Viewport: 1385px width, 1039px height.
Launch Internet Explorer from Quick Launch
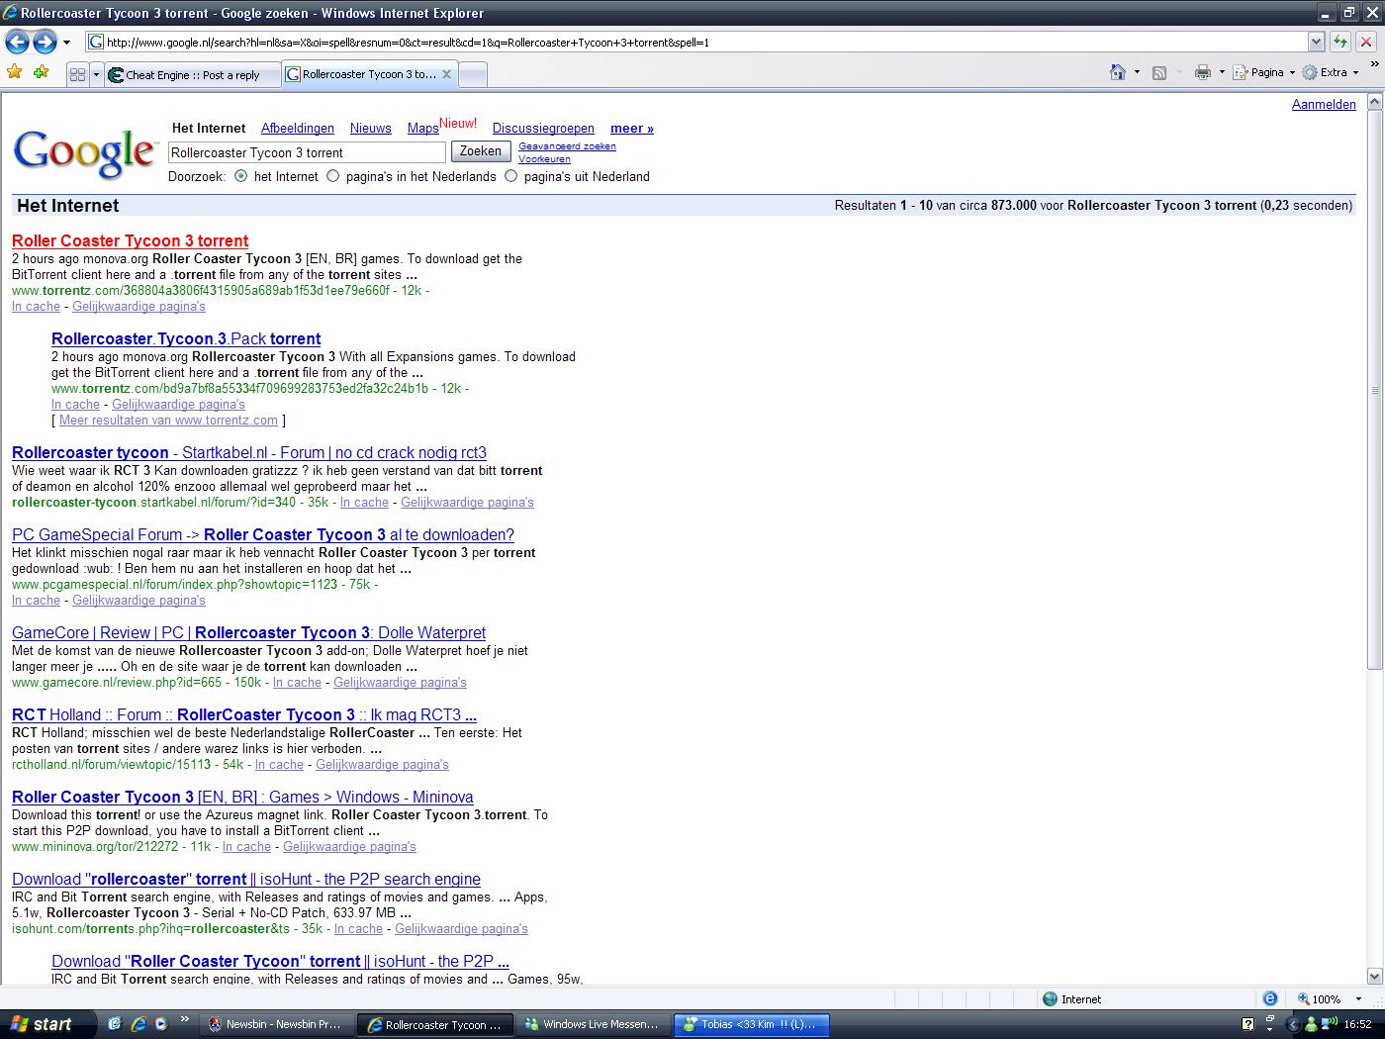click(x=138, y=1024)
